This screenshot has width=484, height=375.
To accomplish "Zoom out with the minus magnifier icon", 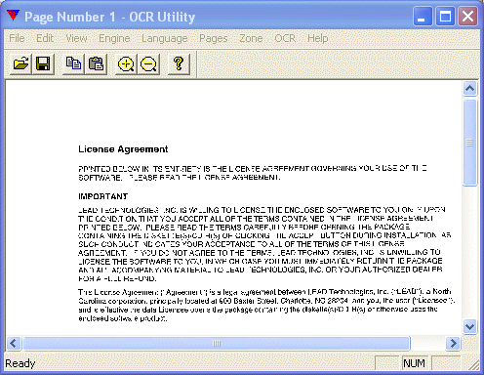I will pyautogui.click(x=148, y=63).
